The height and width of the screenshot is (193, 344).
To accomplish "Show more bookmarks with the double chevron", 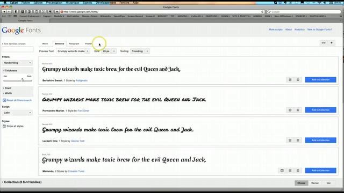I will 341,16.
